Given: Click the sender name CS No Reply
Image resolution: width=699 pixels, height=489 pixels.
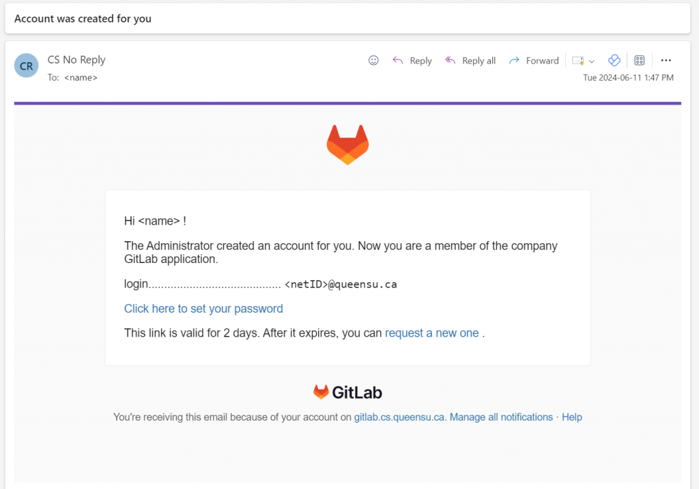Looking at the screenshot, I should 76,59.
